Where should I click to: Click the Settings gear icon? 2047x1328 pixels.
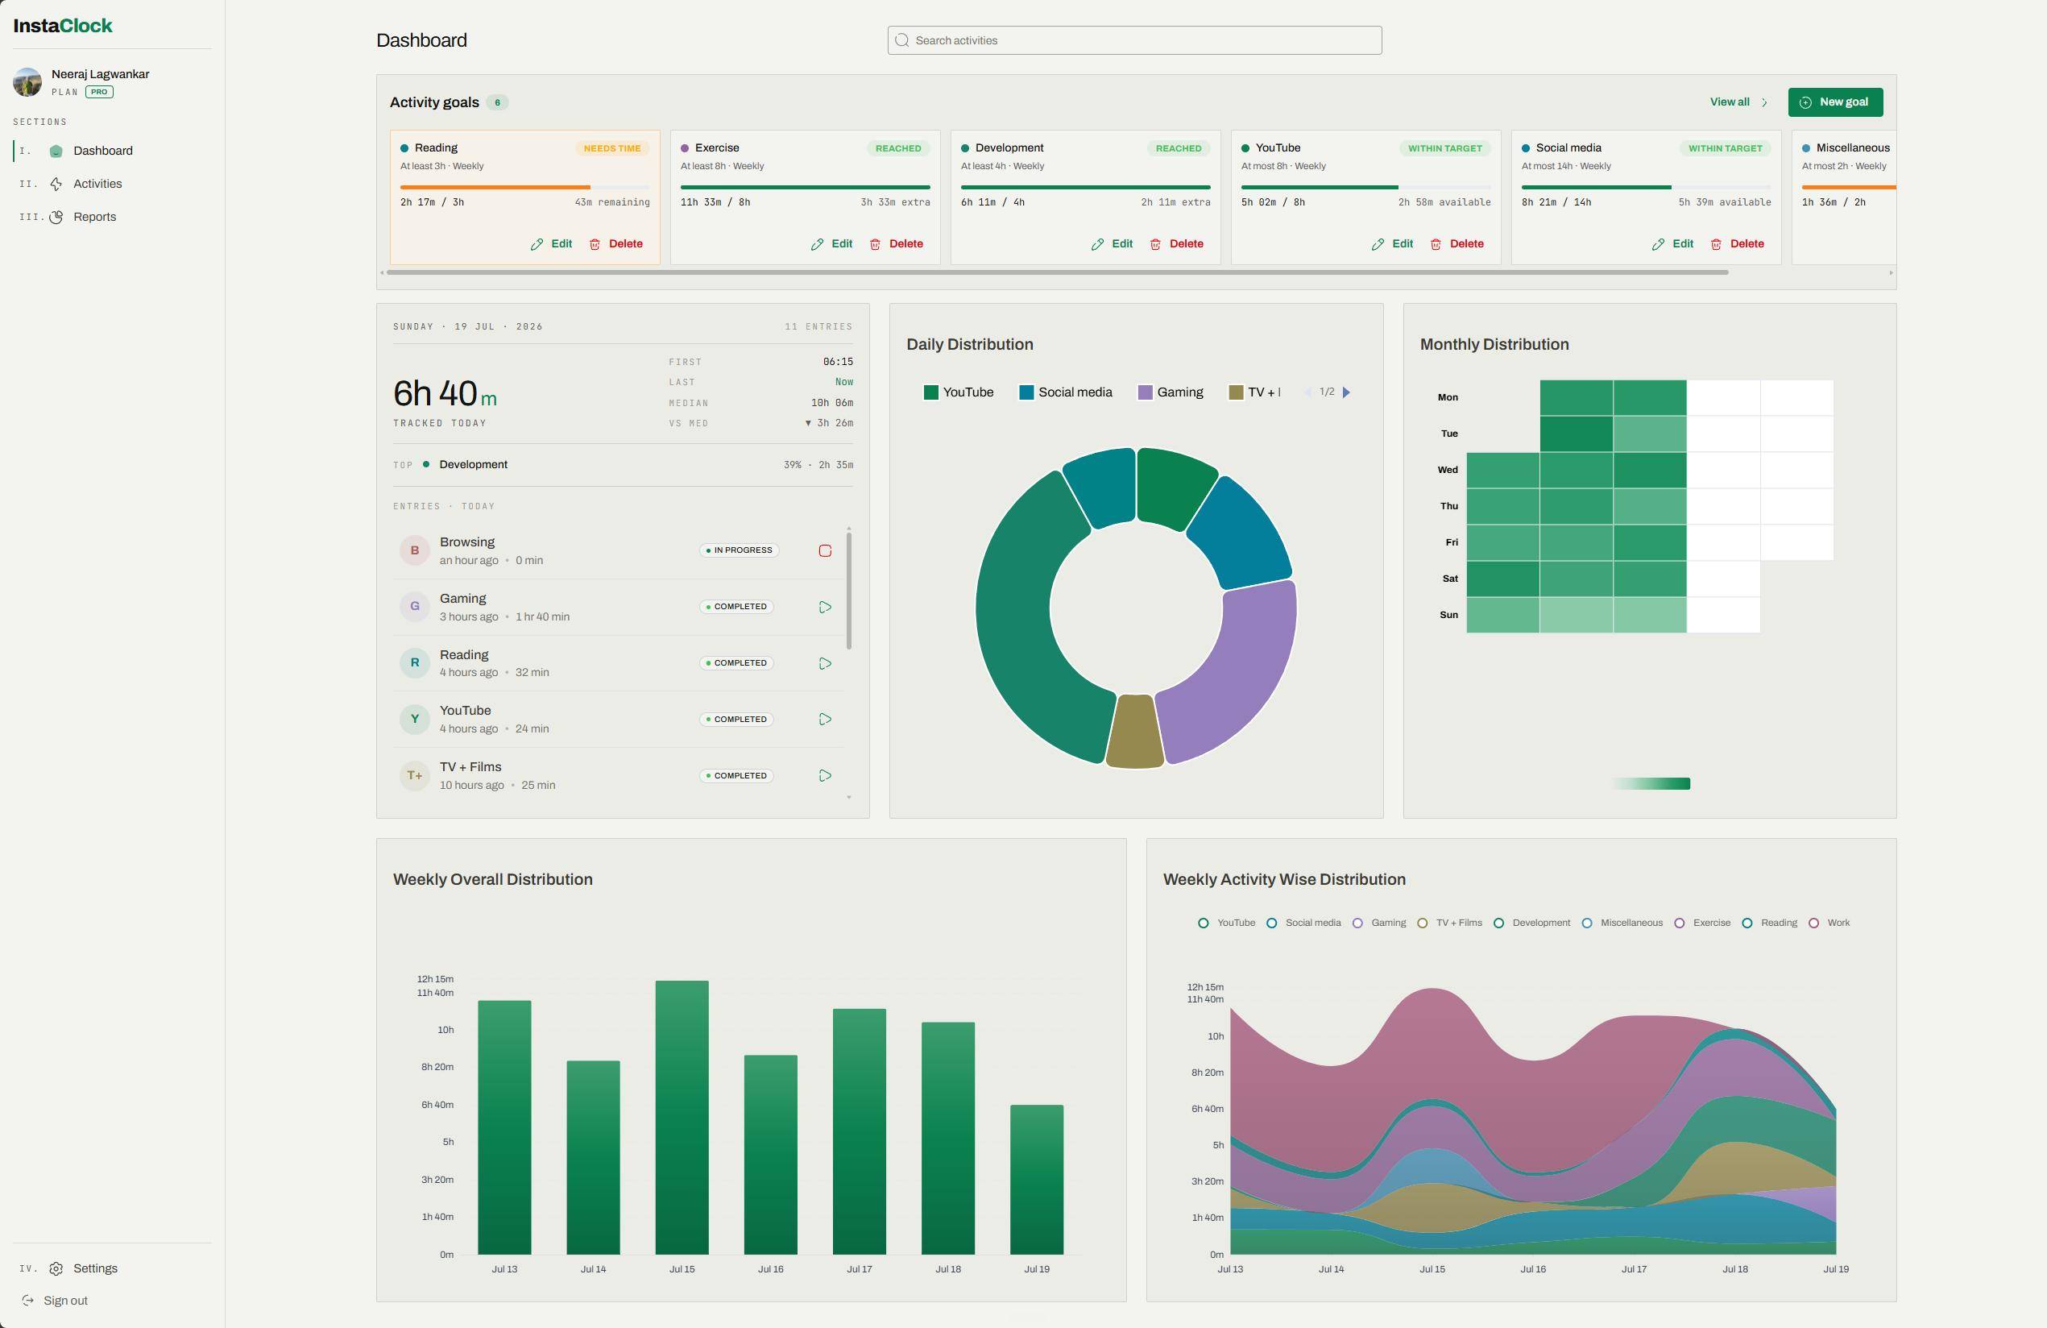[x=56, y=1268]
